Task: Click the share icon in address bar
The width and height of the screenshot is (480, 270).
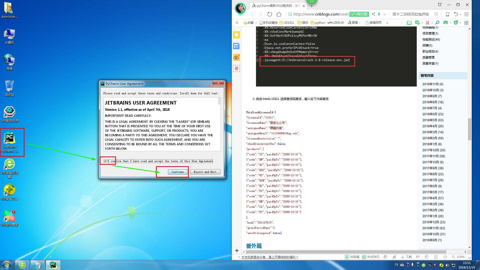Action: [x=373, y=14]
